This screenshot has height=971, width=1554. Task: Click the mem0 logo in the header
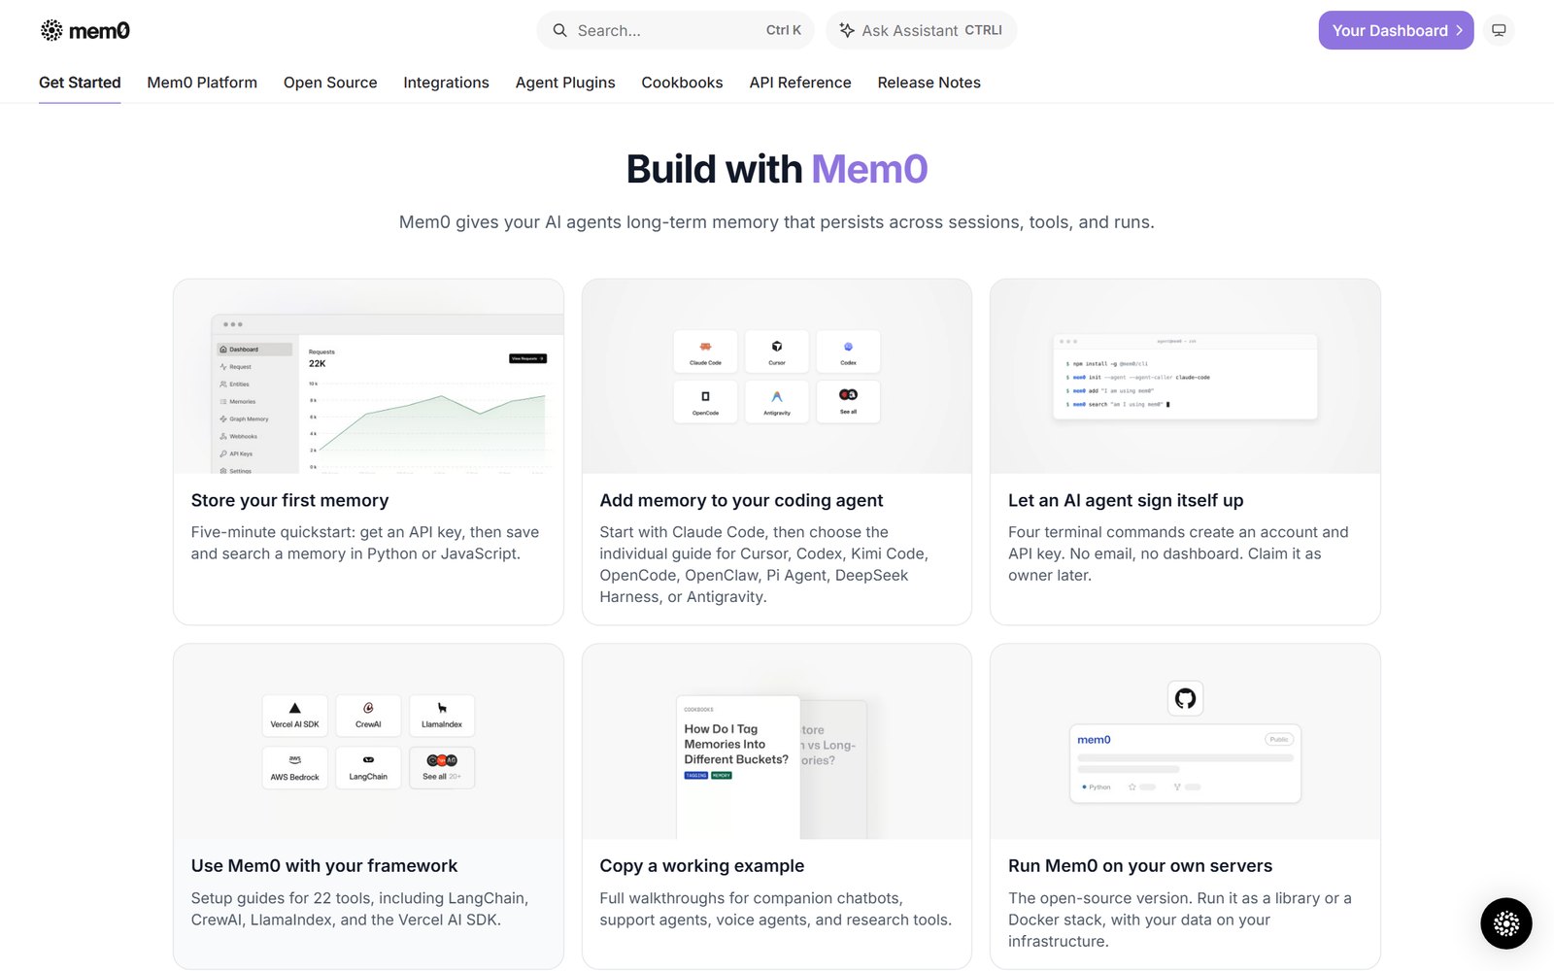point(84,30)
